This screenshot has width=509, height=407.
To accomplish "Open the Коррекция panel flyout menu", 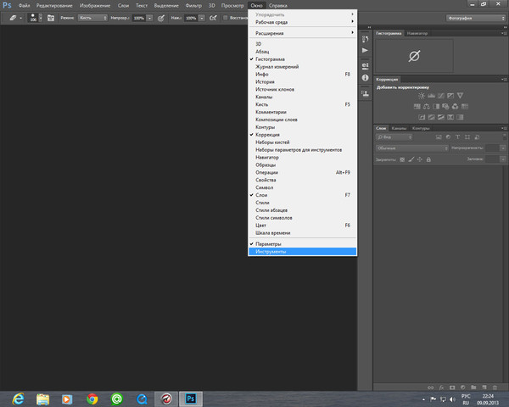I will click(504, 79).
